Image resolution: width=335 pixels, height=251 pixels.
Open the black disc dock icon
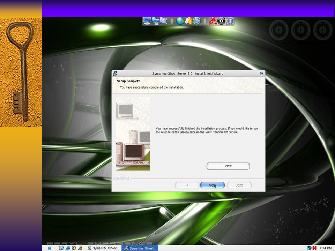pyautogui.click(x=222, y=21)
